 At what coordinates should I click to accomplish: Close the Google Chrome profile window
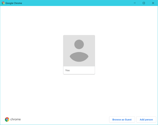153,3
